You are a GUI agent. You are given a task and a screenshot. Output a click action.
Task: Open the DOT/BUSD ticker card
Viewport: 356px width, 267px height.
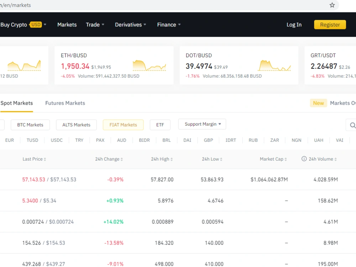pyautogui.click(x=239, y=66)
